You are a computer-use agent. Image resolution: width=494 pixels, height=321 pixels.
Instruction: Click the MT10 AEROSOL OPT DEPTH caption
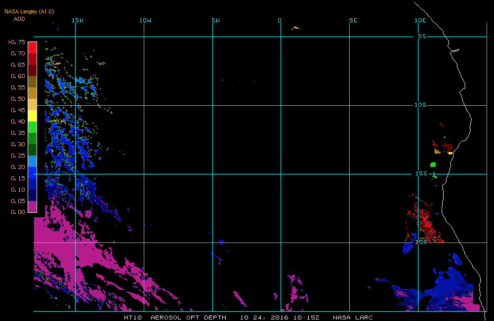[175, 317]
